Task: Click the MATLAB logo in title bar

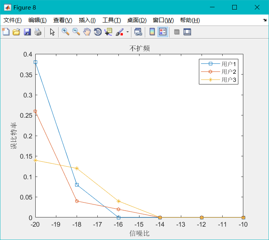Action: (x=8, y=7)
